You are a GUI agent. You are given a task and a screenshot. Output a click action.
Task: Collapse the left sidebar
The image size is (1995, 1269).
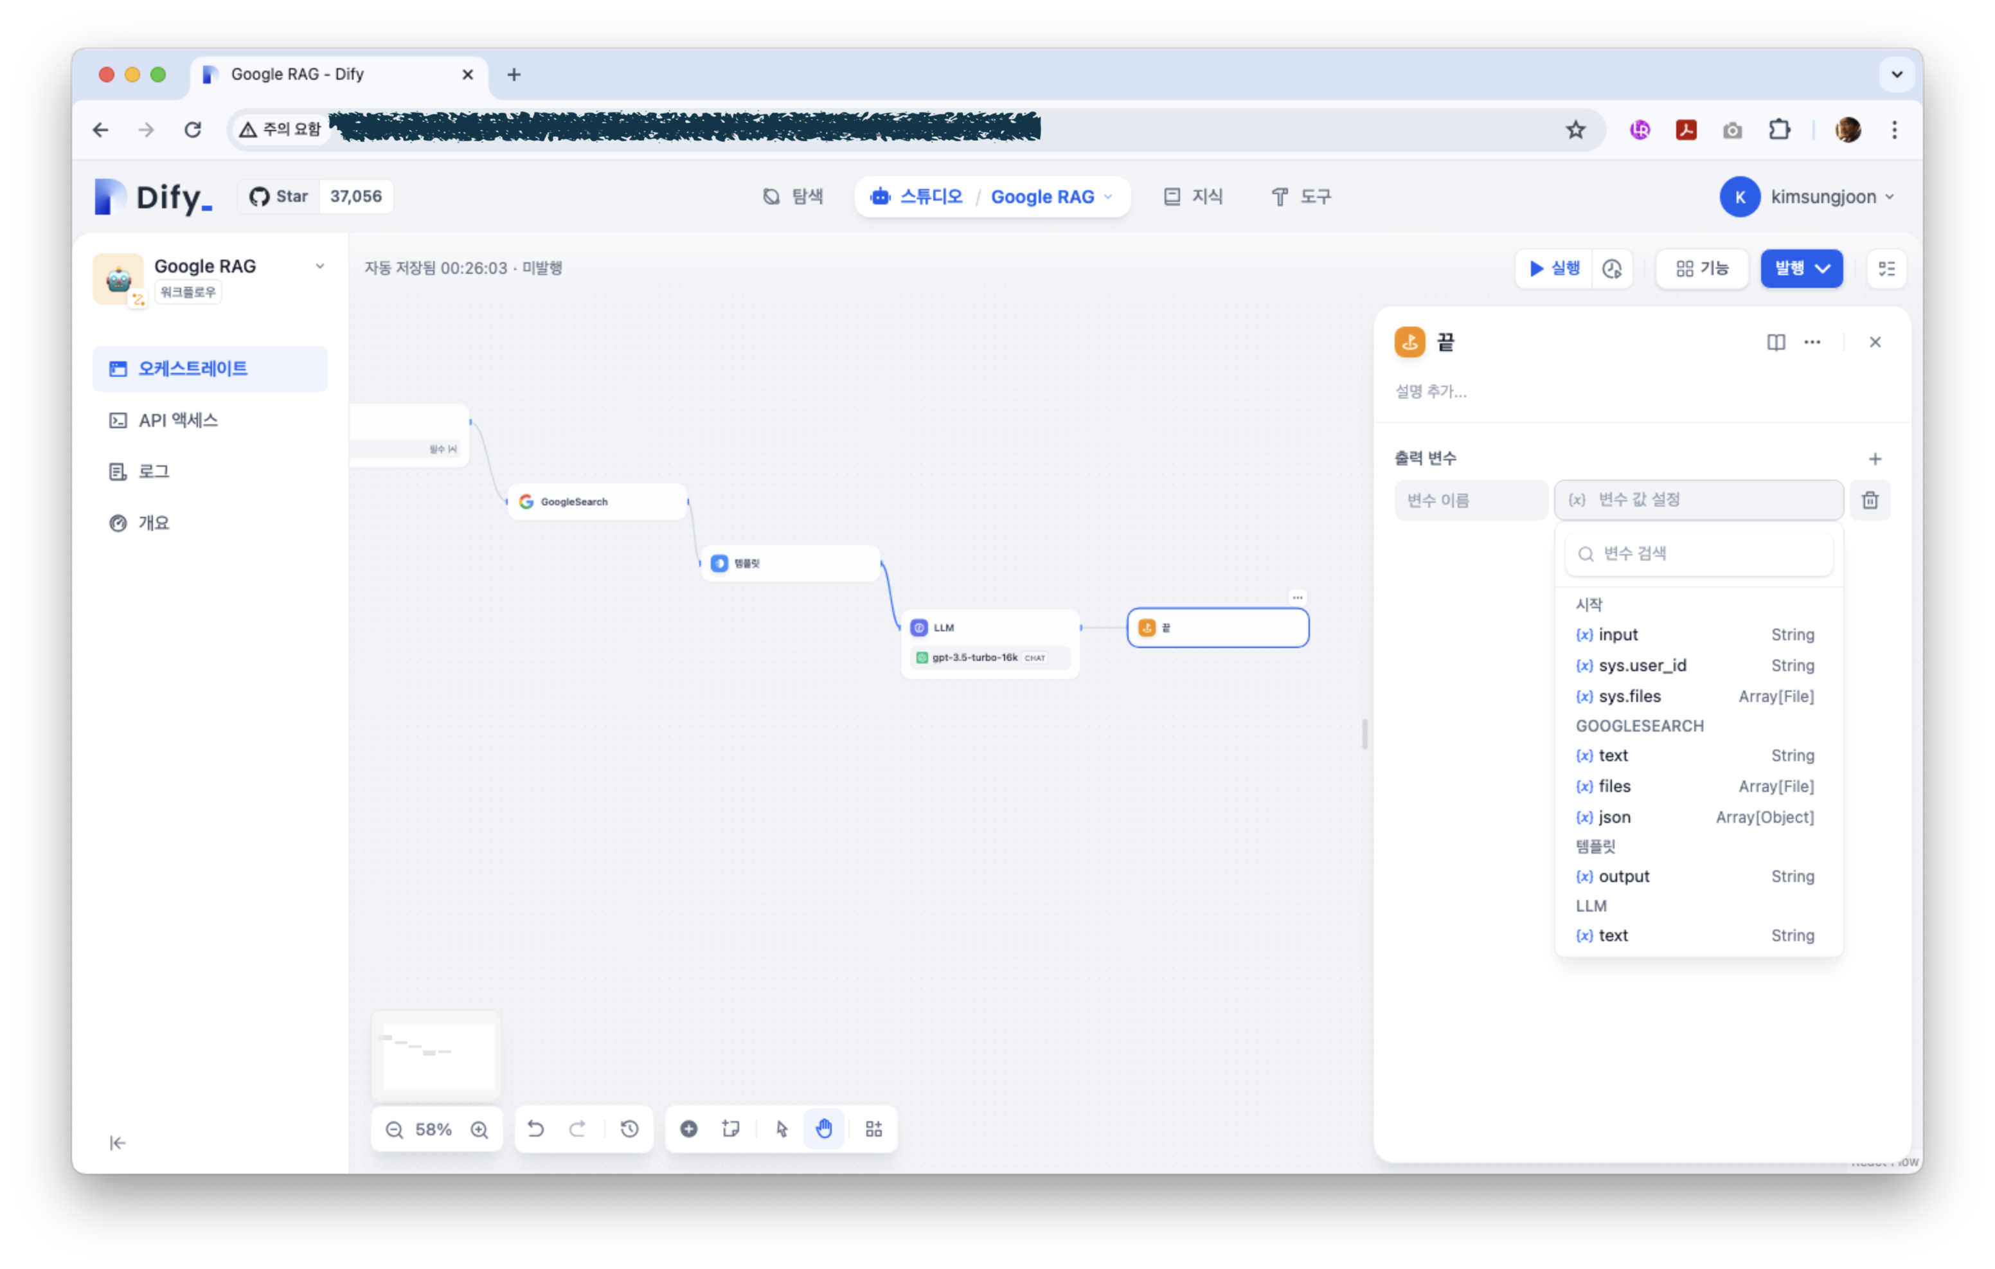tap(118, 1143)
